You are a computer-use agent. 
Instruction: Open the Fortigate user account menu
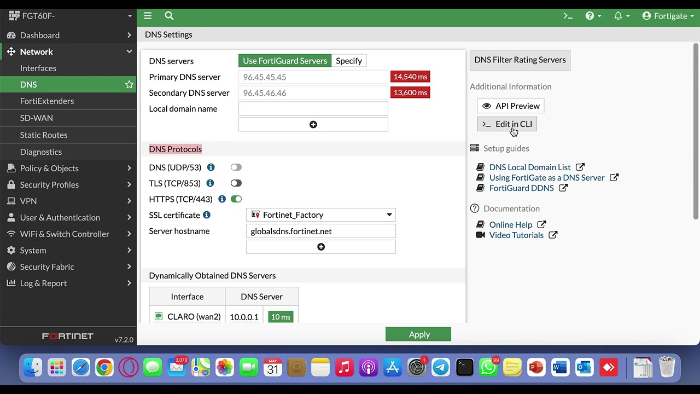click(x=669, y=16)
